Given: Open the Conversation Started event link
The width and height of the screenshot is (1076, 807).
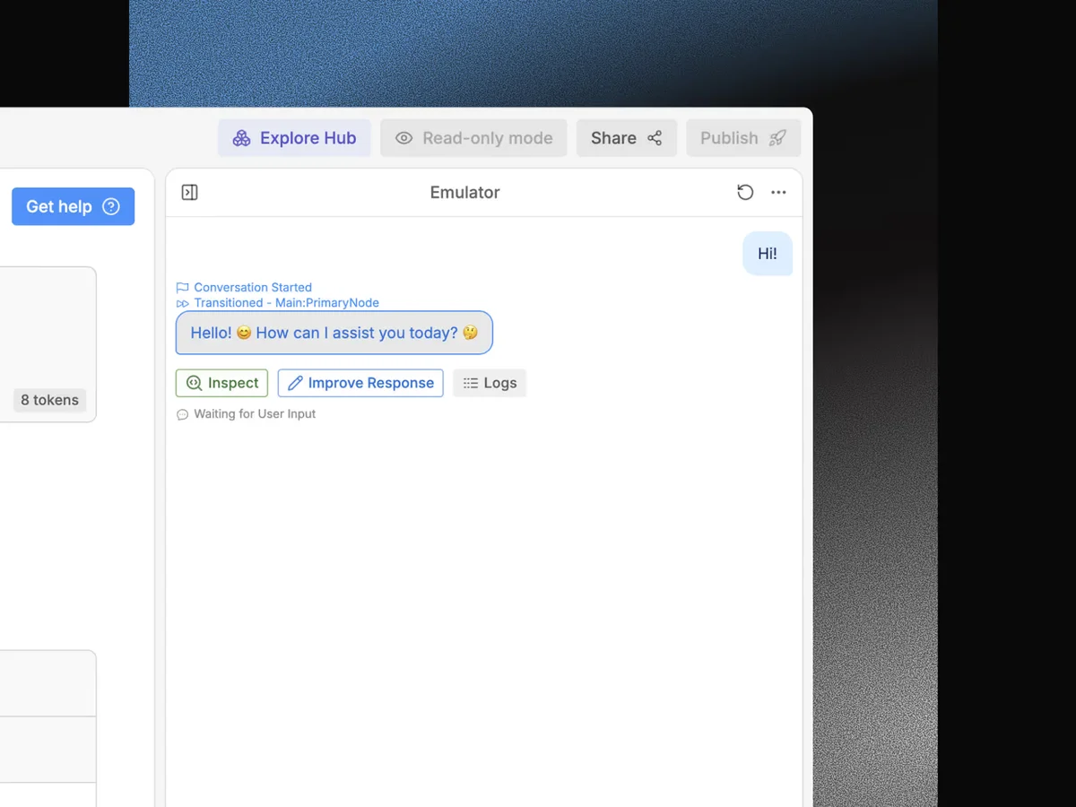Looking at the screenshot, I should [x=252, y=287].
